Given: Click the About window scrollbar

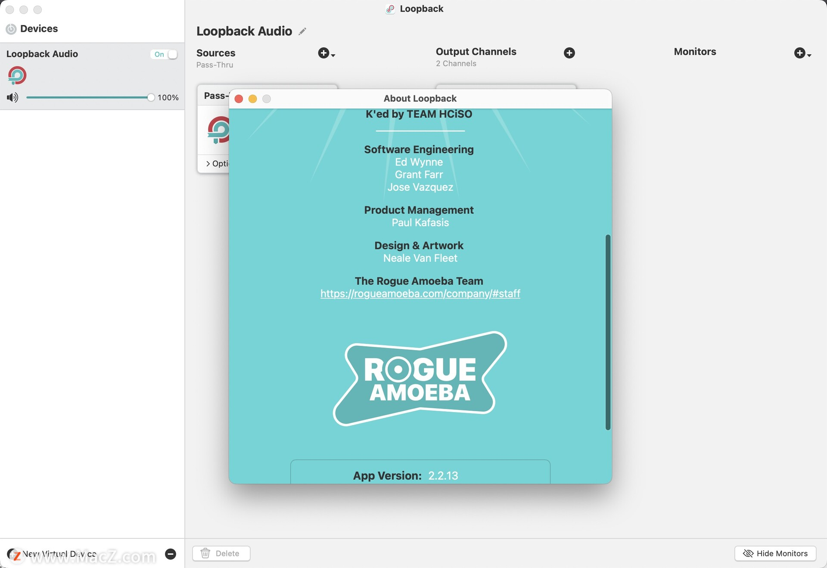Looking at the screenshot, I should click(x=608, y=332).
